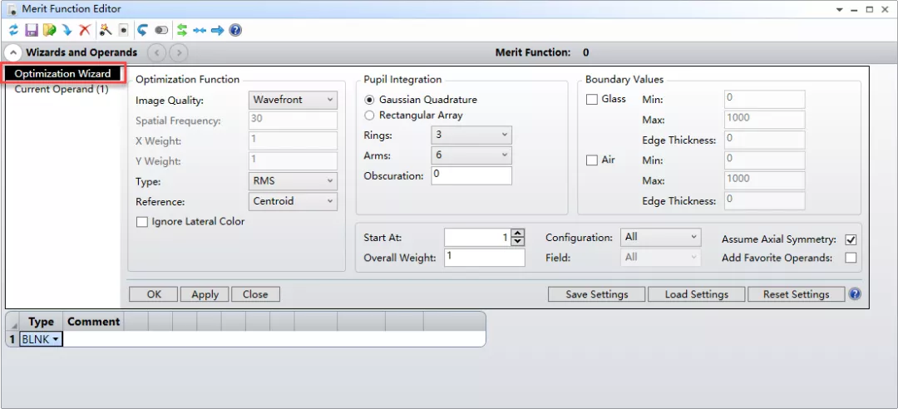898x409 pixels.
Task: Click the blue right arrow toolbar icon
Action: point(217,30)
